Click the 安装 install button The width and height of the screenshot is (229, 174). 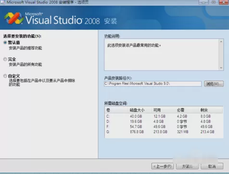click(187, 166)
